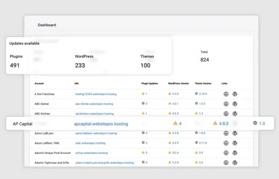
Task: Click theme version 5.9 for Aaron's Unique Prod Account
Action: [x=201, y=153]
